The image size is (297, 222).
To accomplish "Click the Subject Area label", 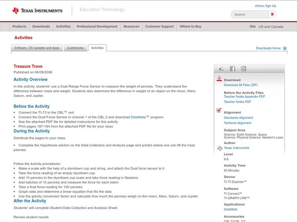I will pos(235,130).
